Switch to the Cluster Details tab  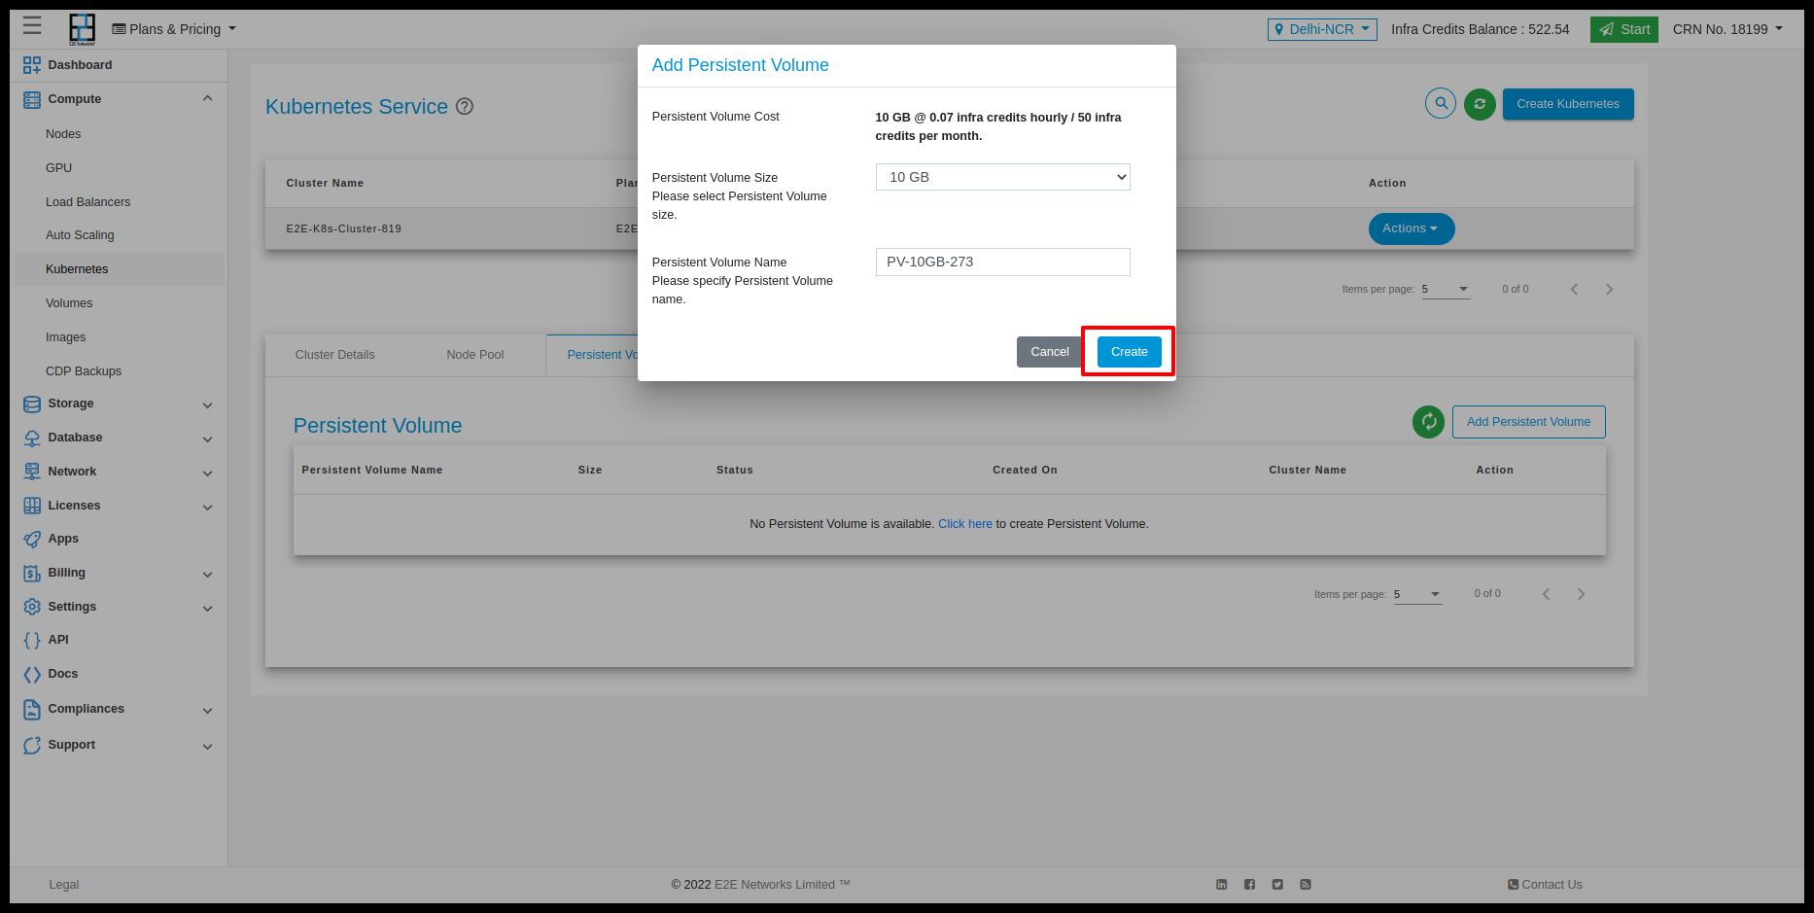tap(334, 355)
